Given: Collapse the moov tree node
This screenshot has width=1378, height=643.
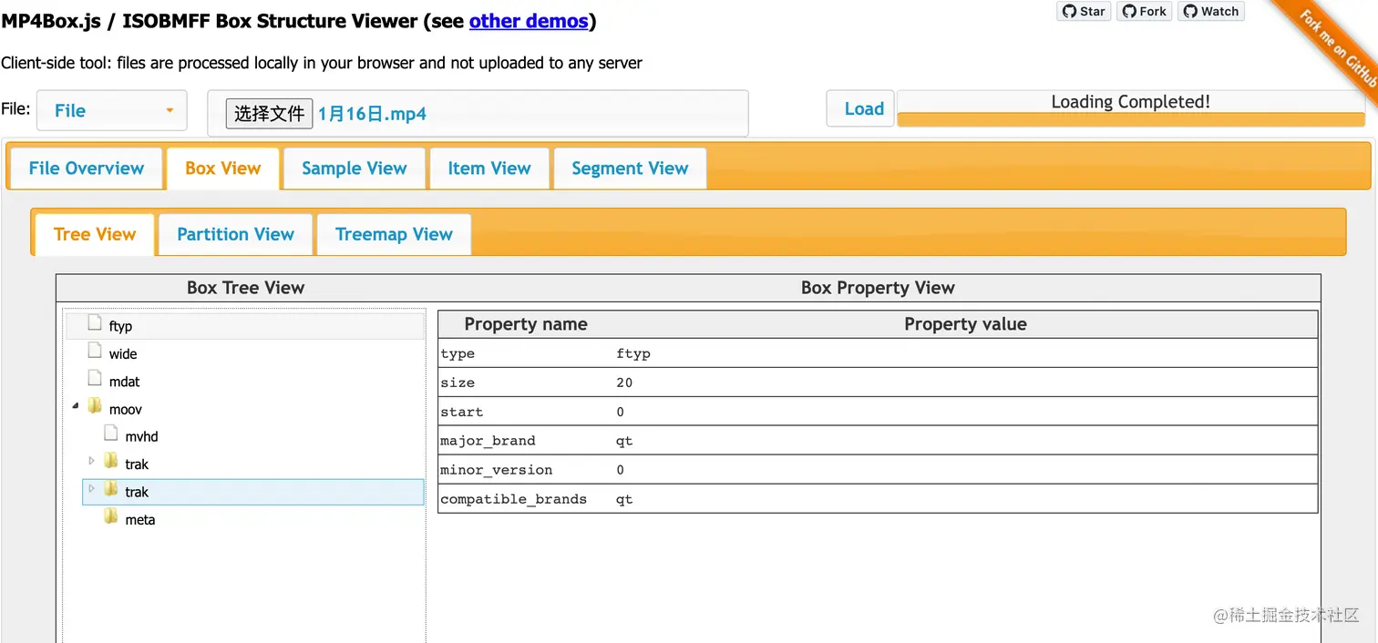Looking at the screenshot, I should click(x=76, y=407).
